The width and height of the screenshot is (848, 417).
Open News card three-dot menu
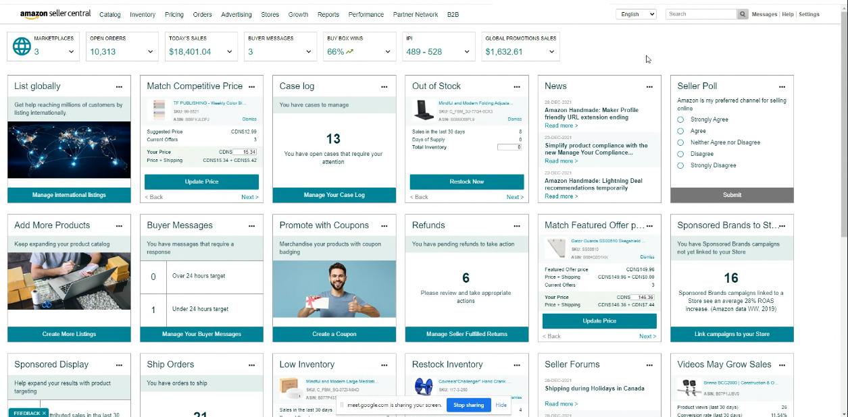tap(649, 86)
